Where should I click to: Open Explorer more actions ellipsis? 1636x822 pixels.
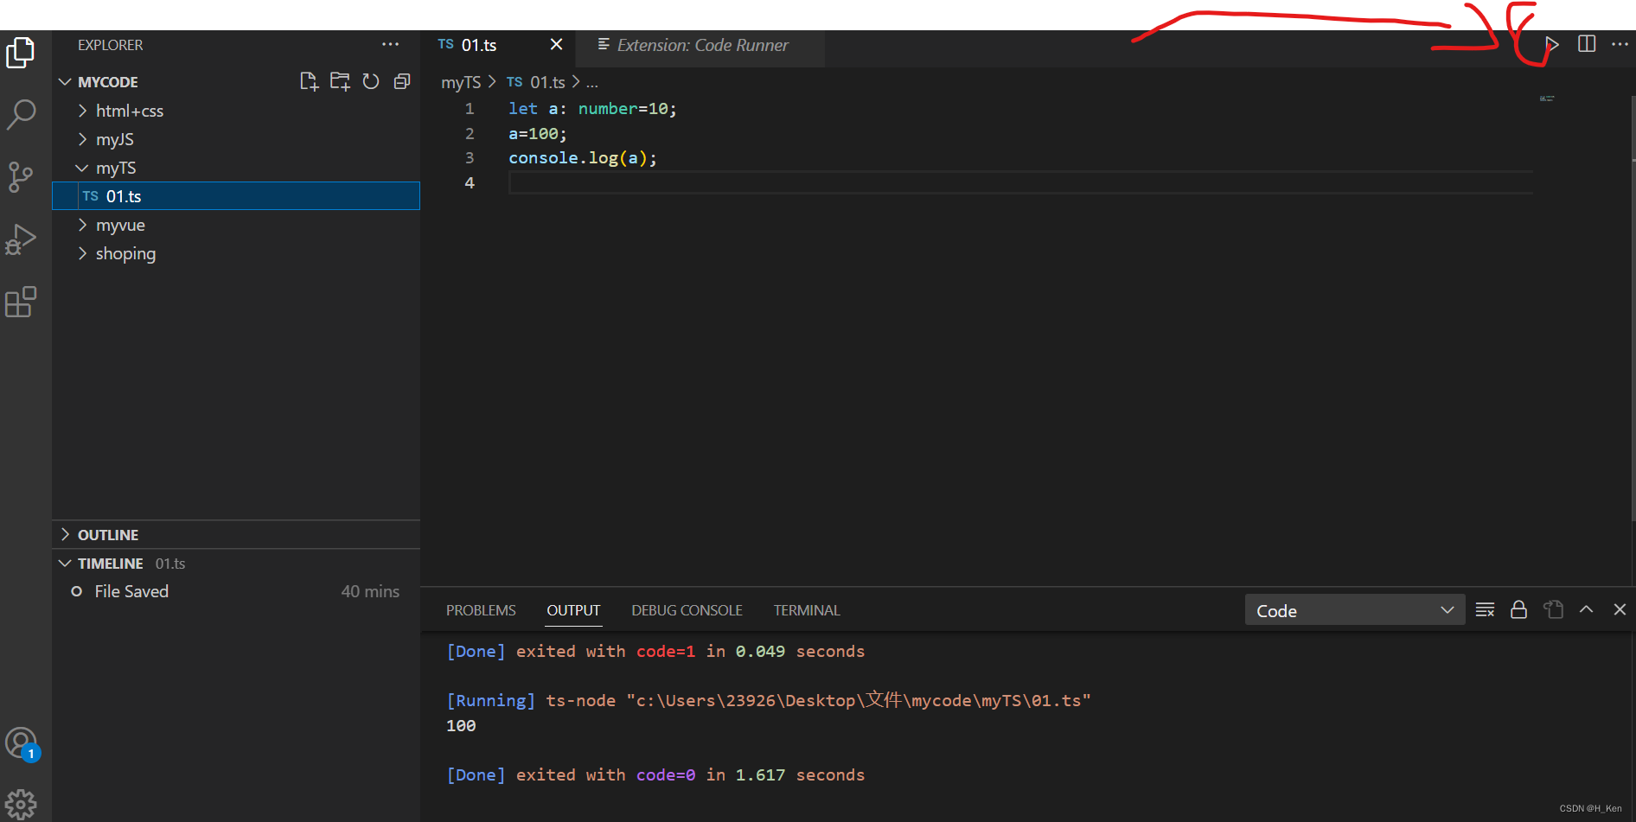coord(391,44)
